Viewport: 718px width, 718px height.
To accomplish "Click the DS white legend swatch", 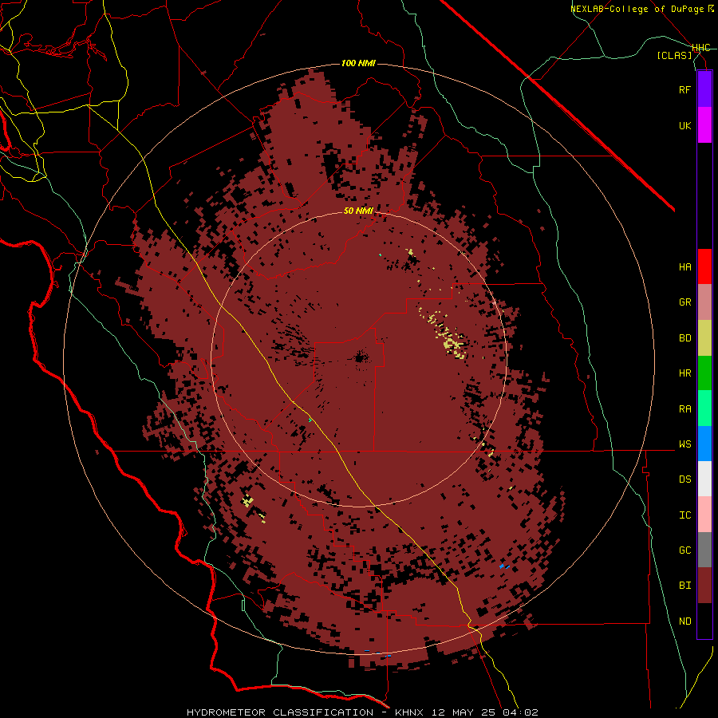I will click(704, 479).
